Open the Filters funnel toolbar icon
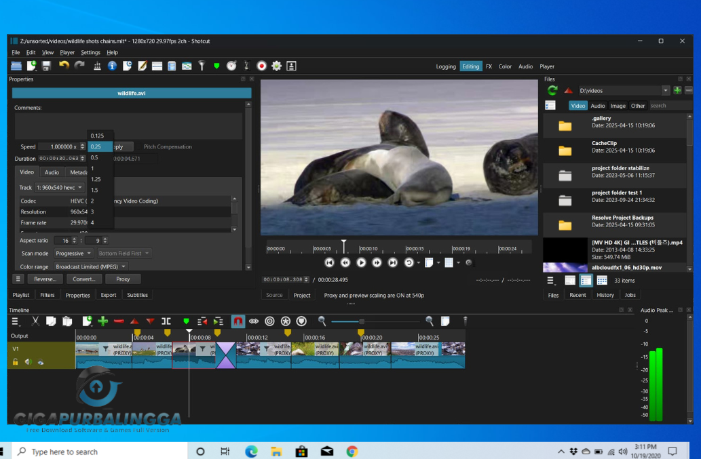Image resolution: width=701 pixels, height=459 pixels. pyautogui.click(x=202, y=66)
